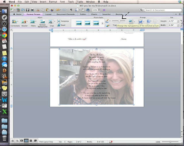Expand the Filters dropdown arrow

36,21
